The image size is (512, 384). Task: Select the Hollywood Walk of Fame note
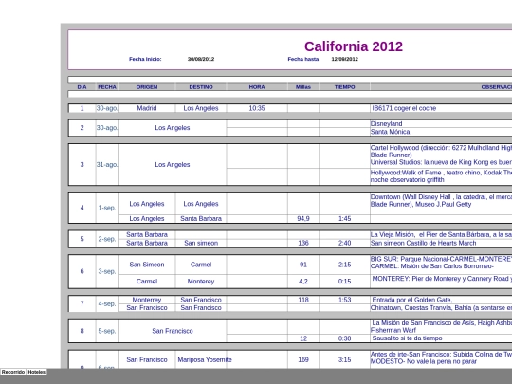click(441, 176)
